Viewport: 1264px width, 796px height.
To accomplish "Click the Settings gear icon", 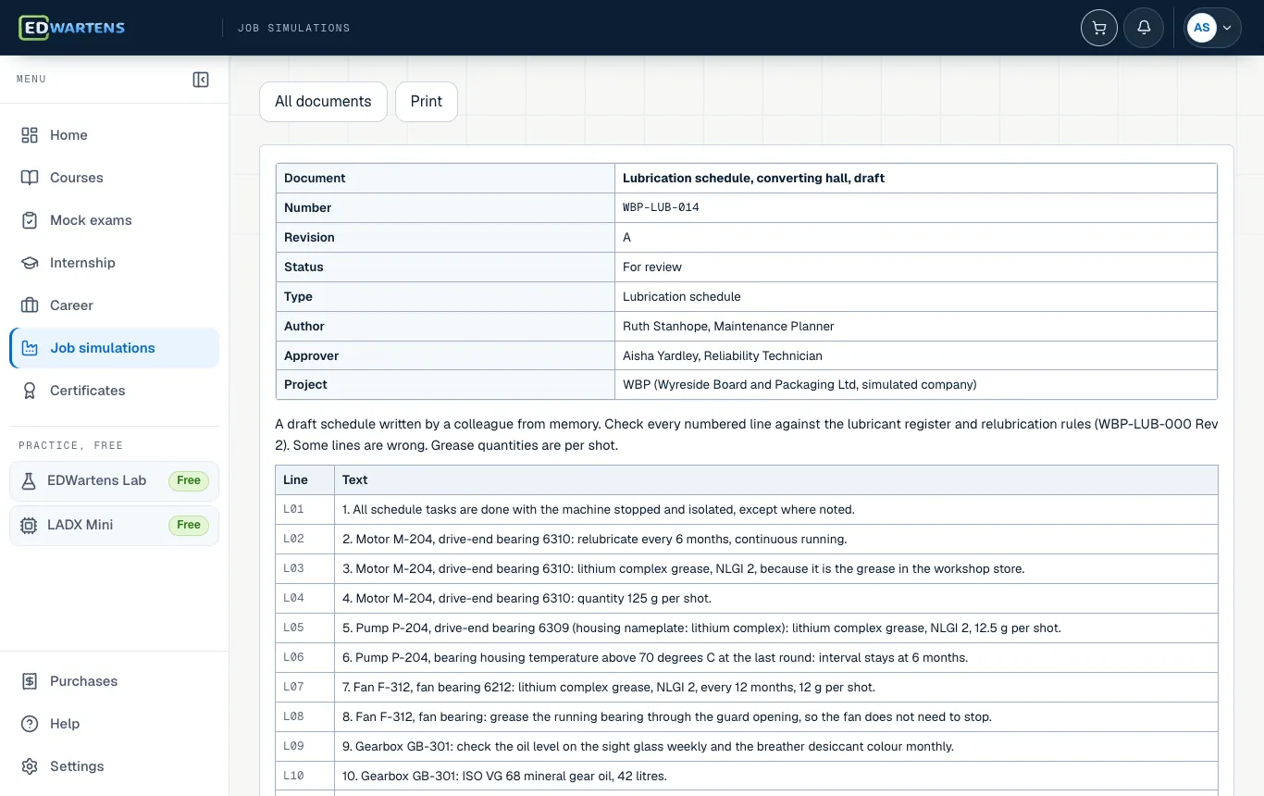I will (30, 766).
